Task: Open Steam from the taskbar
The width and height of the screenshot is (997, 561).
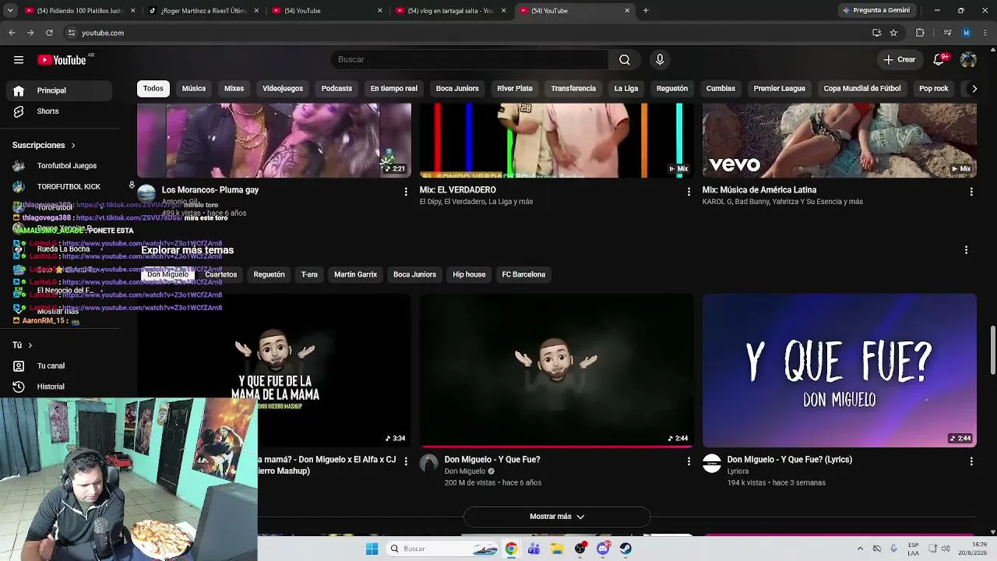Action: pos(625,549)
